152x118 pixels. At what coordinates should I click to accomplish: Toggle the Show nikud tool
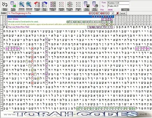point(5,6)
